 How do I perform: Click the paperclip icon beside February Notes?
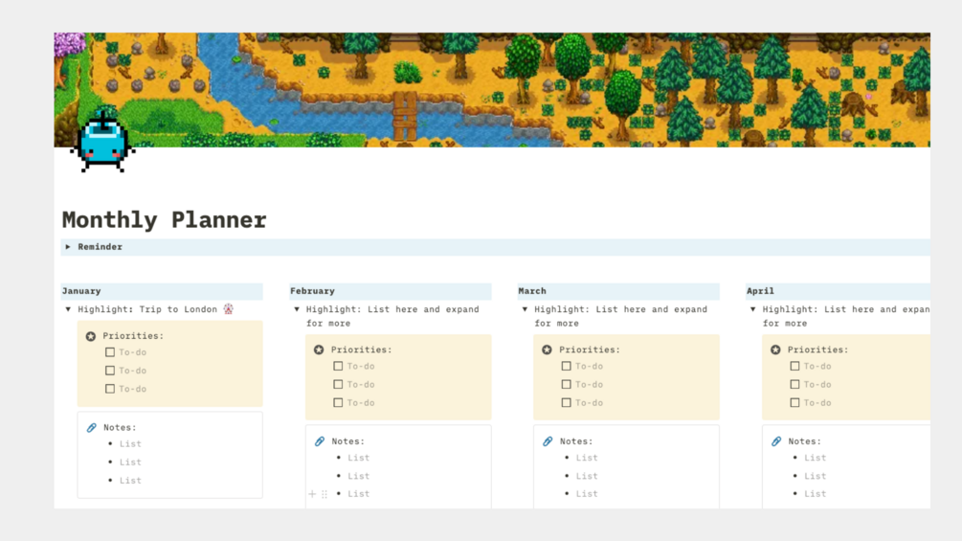pos(320,441)
